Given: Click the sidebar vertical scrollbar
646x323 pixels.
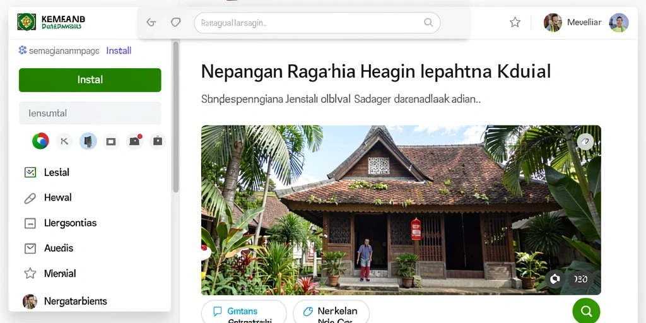Looking at the screenshot, I should tap(176, 117).
